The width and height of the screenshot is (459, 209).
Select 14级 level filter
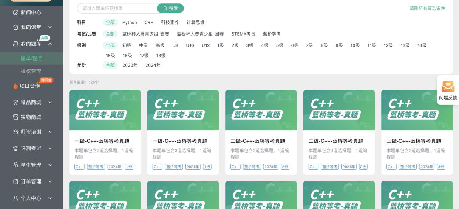(x=422, y=45)
